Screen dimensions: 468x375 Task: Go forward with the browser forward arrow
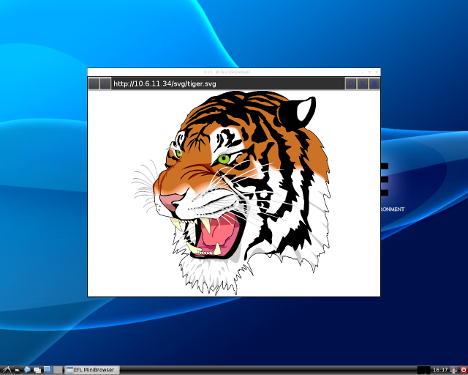coord(105,83)
